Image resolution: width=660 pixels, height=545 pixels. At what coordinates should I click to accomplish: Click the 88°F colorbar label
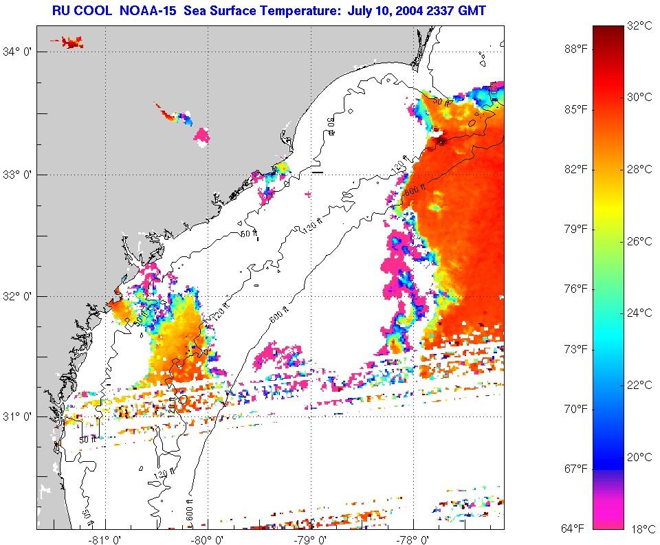click(576, 49)
